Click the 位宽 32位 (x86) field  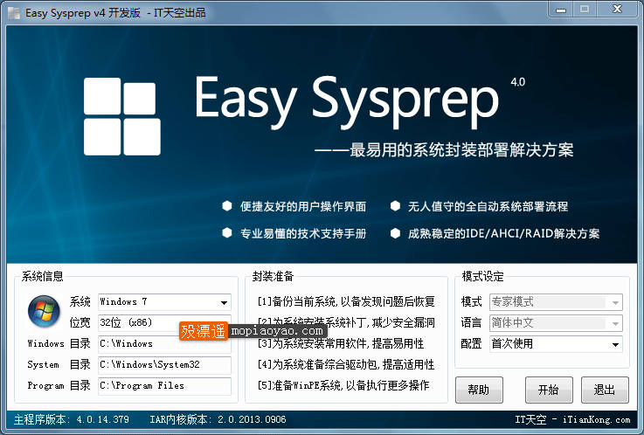tap(164, 323)
